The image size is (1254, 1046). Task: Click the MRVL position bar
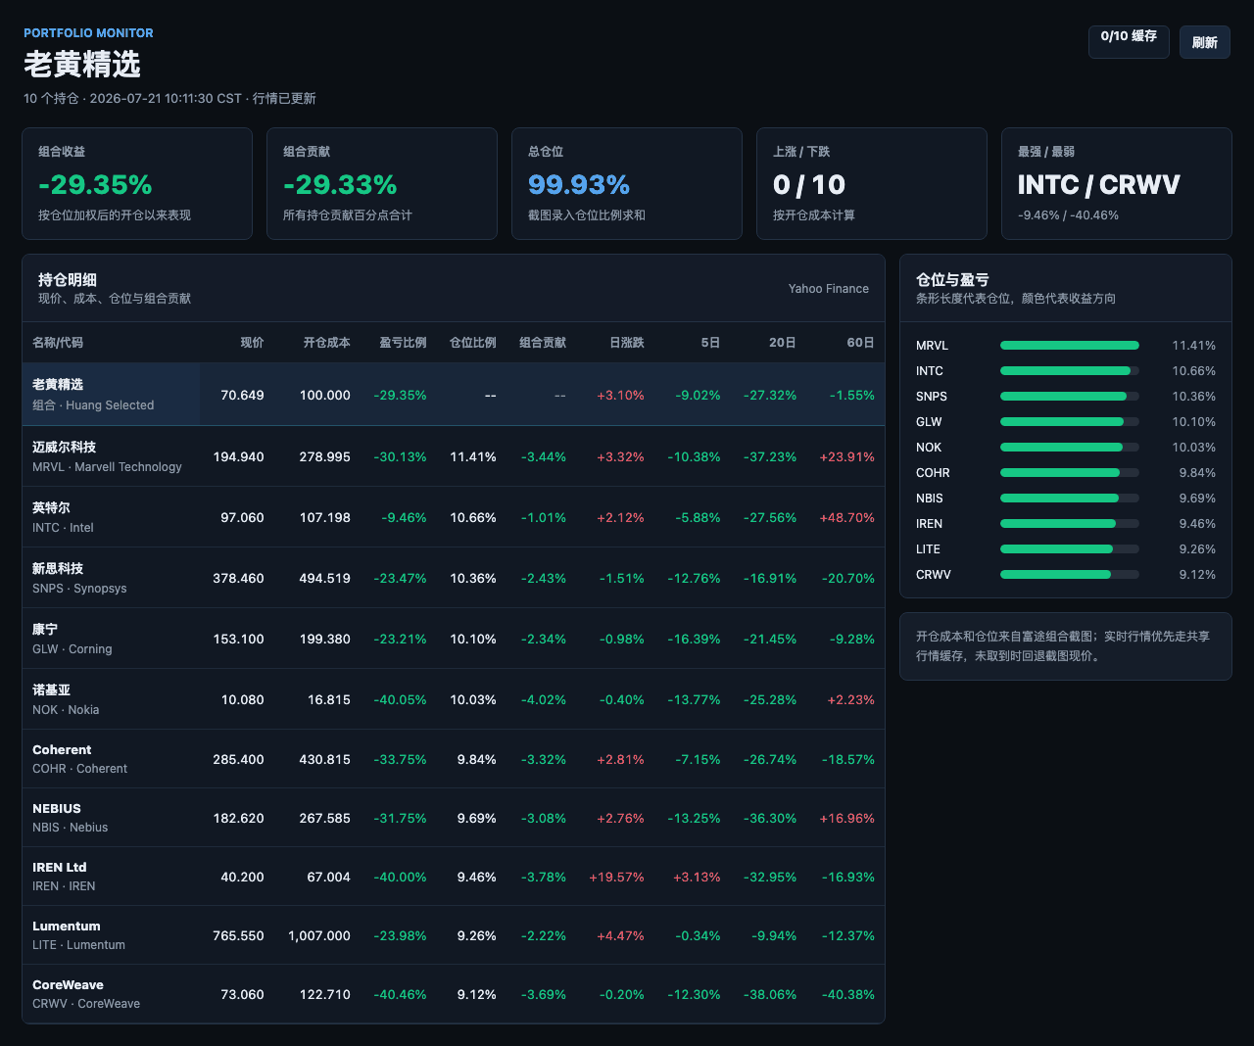coord(1070,346)
